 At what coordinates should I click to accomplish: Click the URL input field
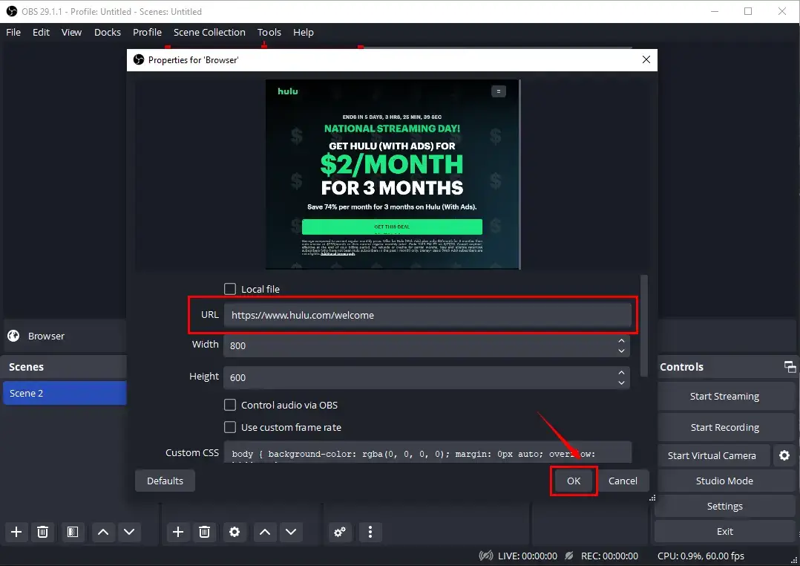coord(427,315)
